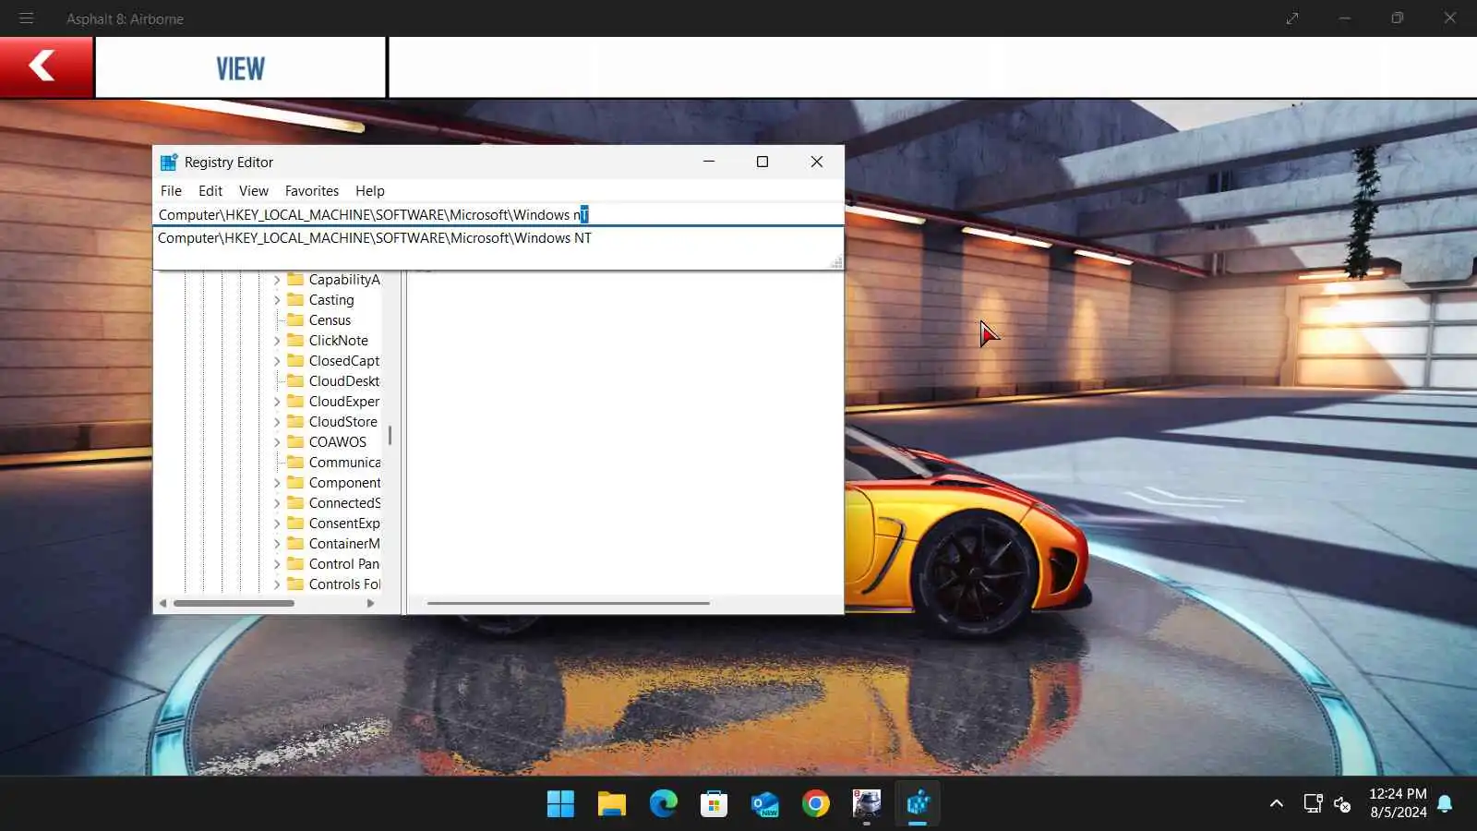Open the File menu in Registry Editor

[x=171, y=191]
